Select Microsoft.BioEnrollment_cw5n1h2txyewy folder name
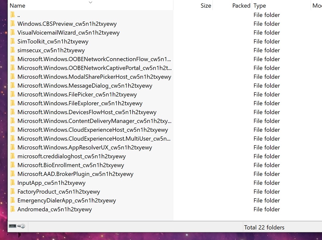 [x=71, y=165]
